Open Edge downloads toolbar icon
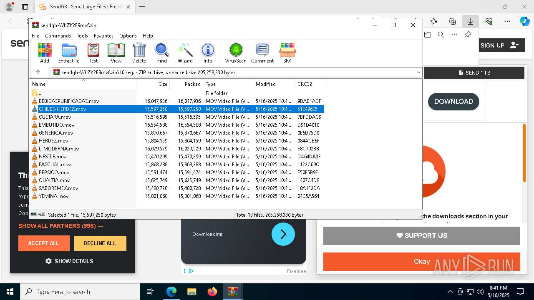This screenshot has width=534, height=300. (x=471, y=21)
